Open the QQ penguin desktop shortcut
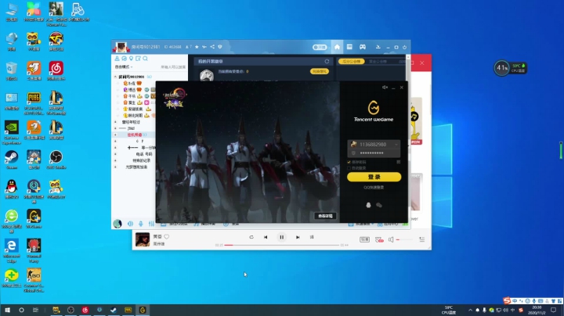 [x=12, y=189]
